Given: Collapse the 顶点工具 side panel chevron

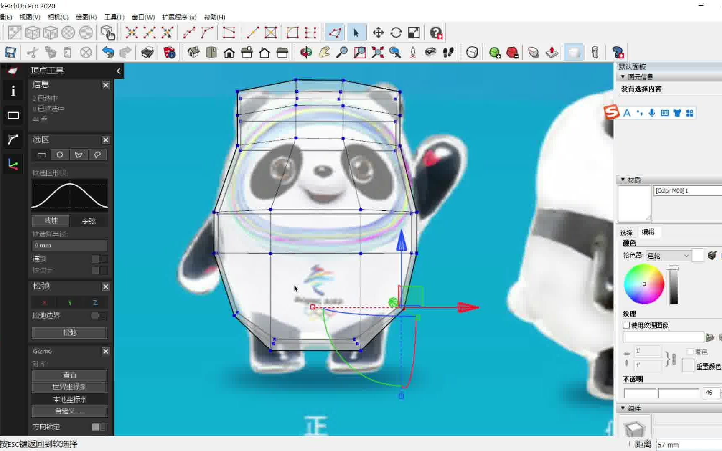Looking at the screenshot, I should (119, 71).
